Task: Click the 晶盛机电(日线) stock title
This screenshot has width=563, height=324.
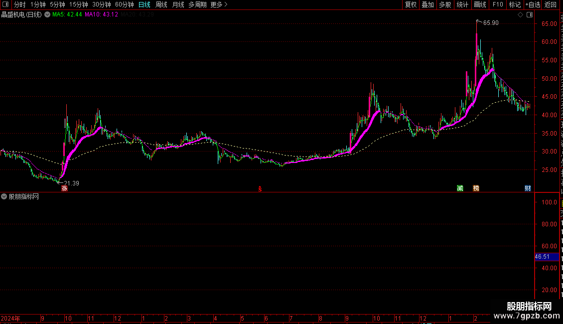Action: pyautogui.click(x=21, y=15)
